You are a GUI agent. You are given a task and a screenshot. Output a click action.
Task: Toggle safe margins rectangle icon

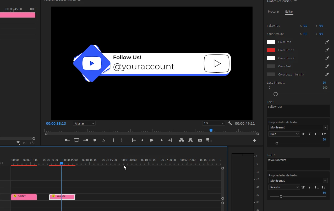(x=76, y=140)
